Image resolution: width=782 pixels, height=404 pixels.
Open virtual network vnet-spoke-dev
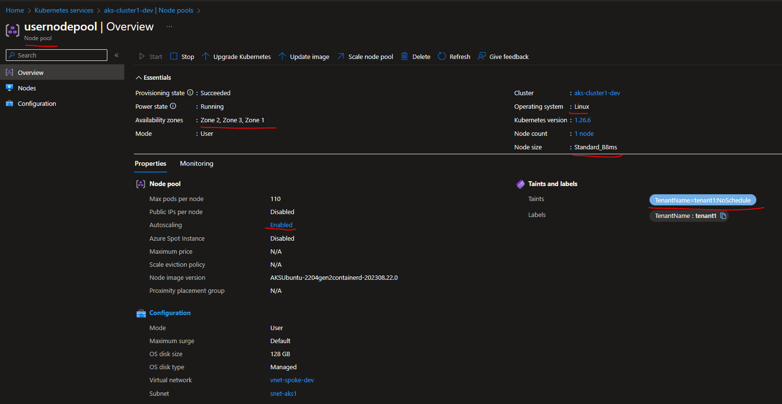[x=292, y=380]
